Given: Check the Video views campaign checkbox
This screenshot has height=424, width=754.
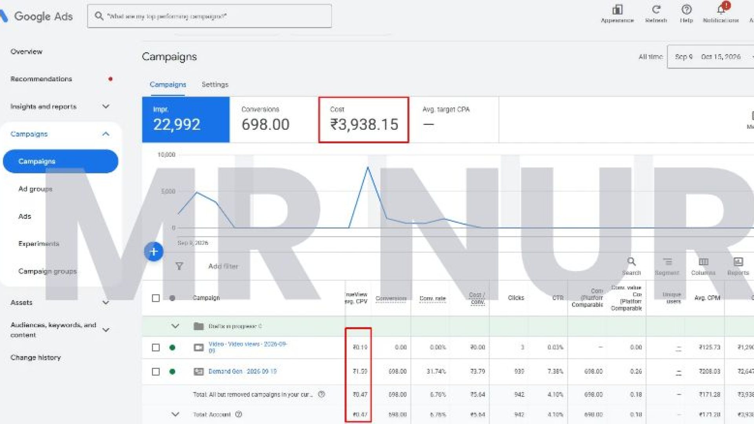Looking at the screenshot, I should 156,347.
